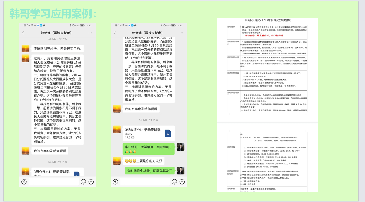Screen dimensions: 365x202
Task: Click the message input field in left chat
Action: [54, 182]
